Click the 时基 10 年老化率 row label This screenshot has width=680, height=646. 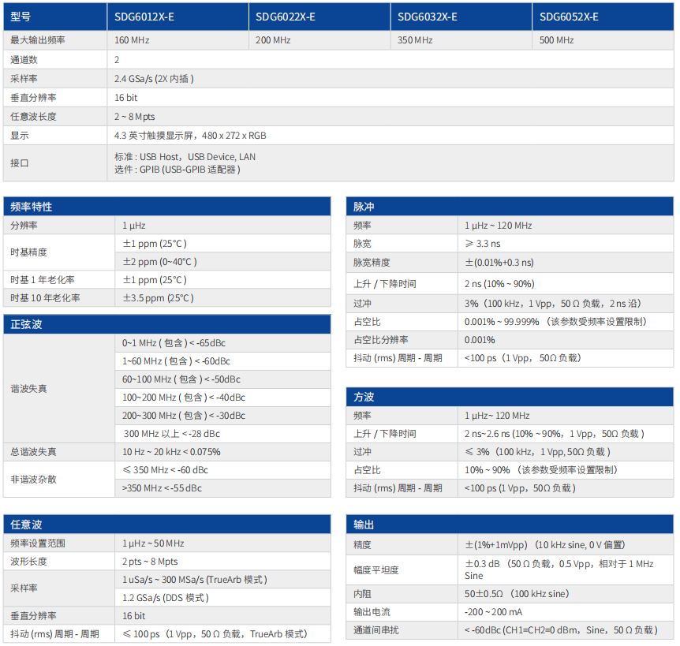point(45,298)
